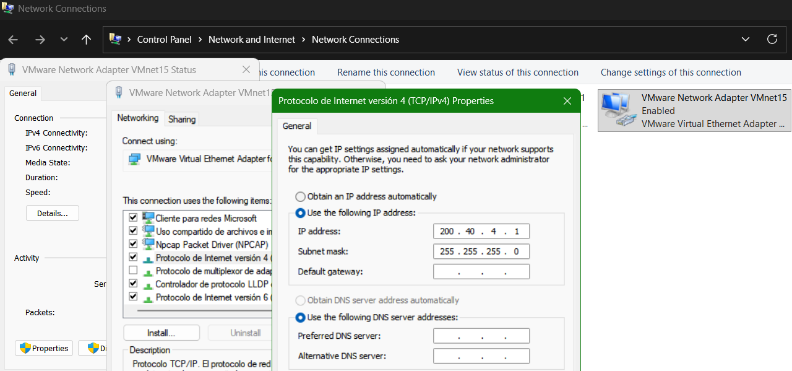Click the Protocolo de Internet versión 4 icon
792x371 pixels.
[148, 258]
